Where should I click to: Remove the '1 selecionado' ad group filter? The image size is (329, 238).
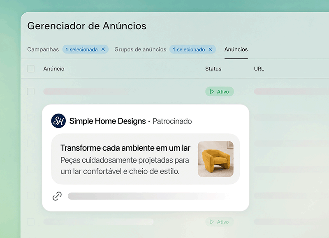tap(210, 49)
